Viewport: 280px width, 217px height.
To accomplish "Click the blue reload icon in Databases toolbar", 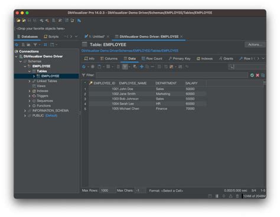I will click(x=17, y=45).
